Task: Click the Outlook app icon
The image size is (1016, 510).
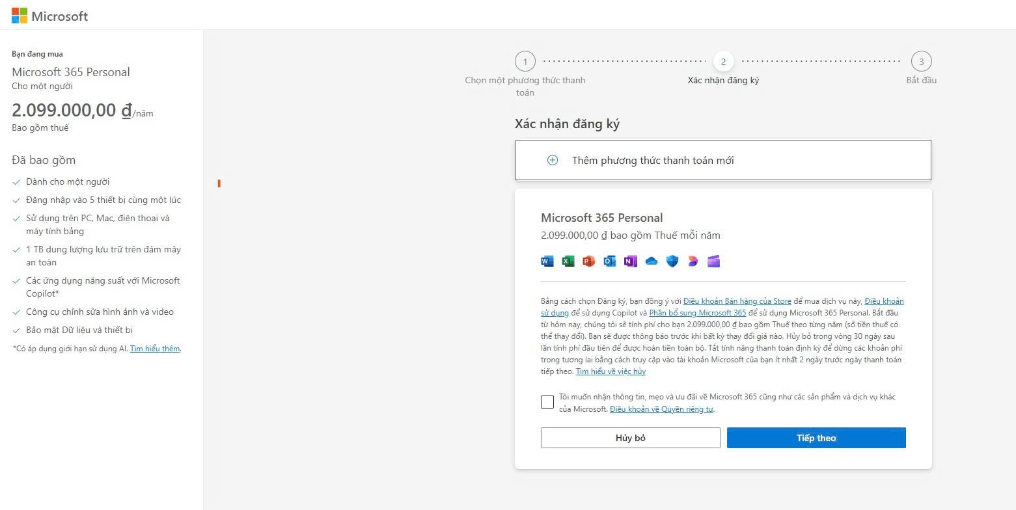Action: pos(610,262)
